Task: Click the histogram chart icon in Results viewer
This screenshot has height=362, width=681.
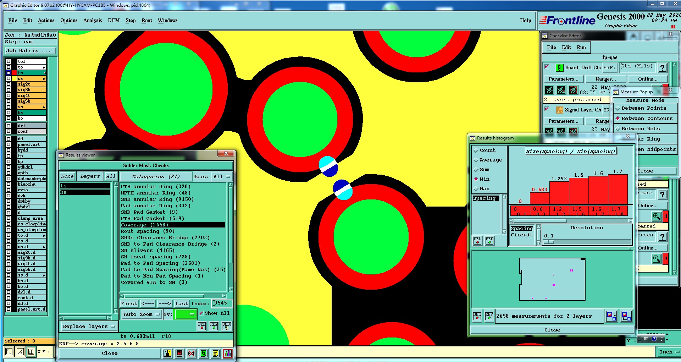Action: [x=228, y=353]
